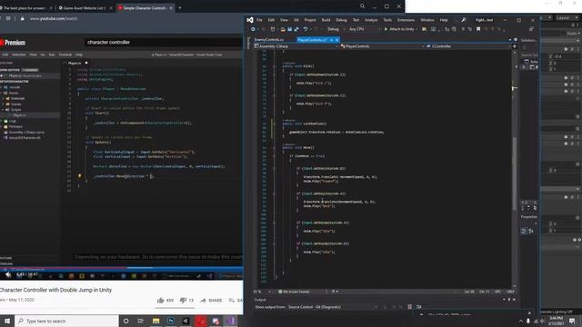The width and height of the screenshot is (582, 327).
Task: Toggle word wrap in Output panel
Action: (x=419, y=307)
